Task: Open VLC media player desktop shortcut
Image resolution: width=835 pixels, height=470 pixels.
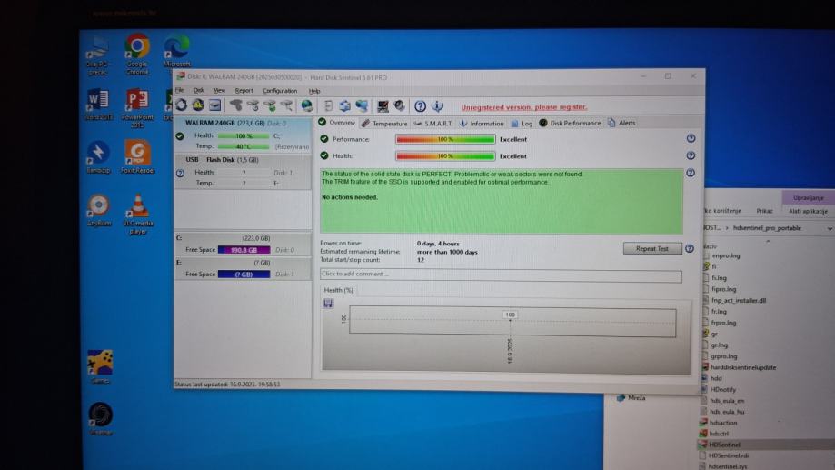Action: [x=138, y=214]
